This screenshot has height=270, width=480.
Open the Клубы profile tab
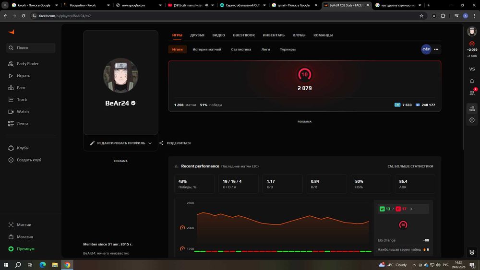299,35
